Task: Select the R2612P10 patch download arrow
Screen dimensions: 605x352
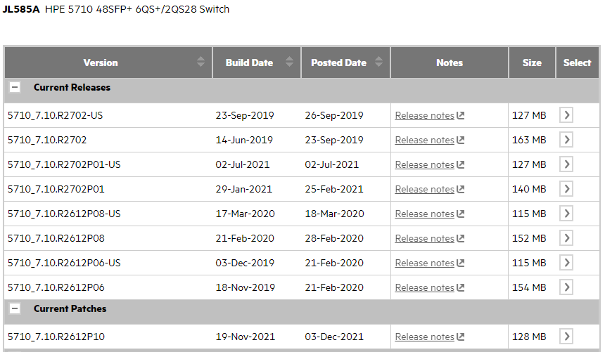Action: click(566, 337)
